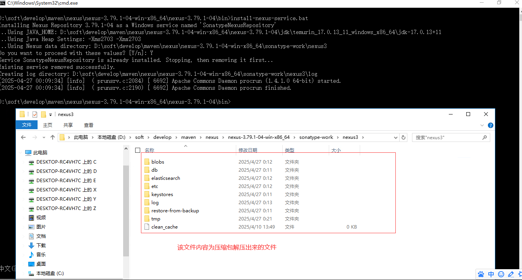Image resolution: width=522 pixels, height=280 pixels.
Task: Click the 此电脑 computer icon in tree
Action: pos(28,153)
